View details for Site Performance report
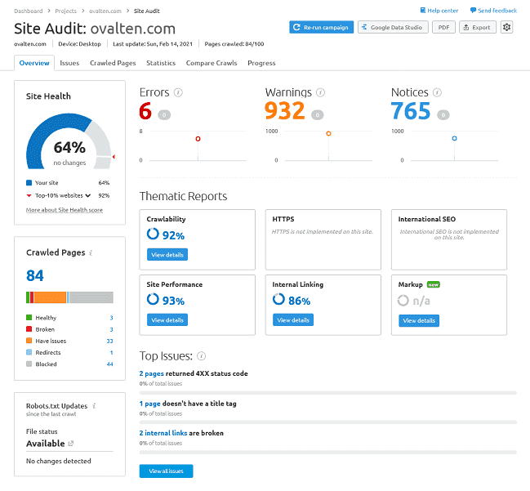 [x=167, y=320]
